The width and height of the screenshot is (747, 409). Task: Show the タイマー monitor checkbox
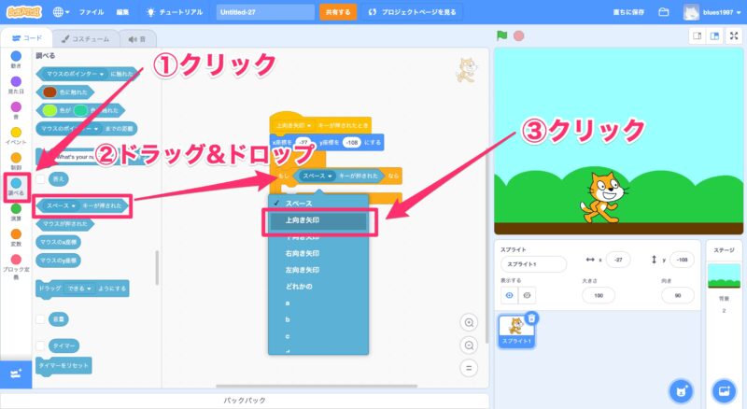click(x=40, y=346)
